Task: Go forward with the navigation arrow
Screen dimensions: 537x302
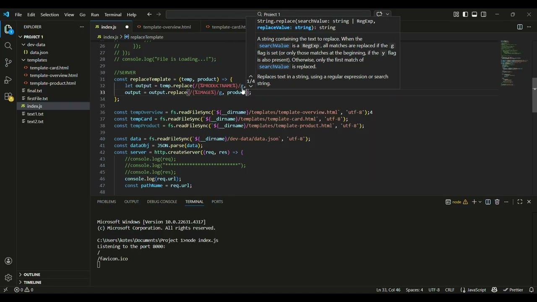Action: [159, 14]
